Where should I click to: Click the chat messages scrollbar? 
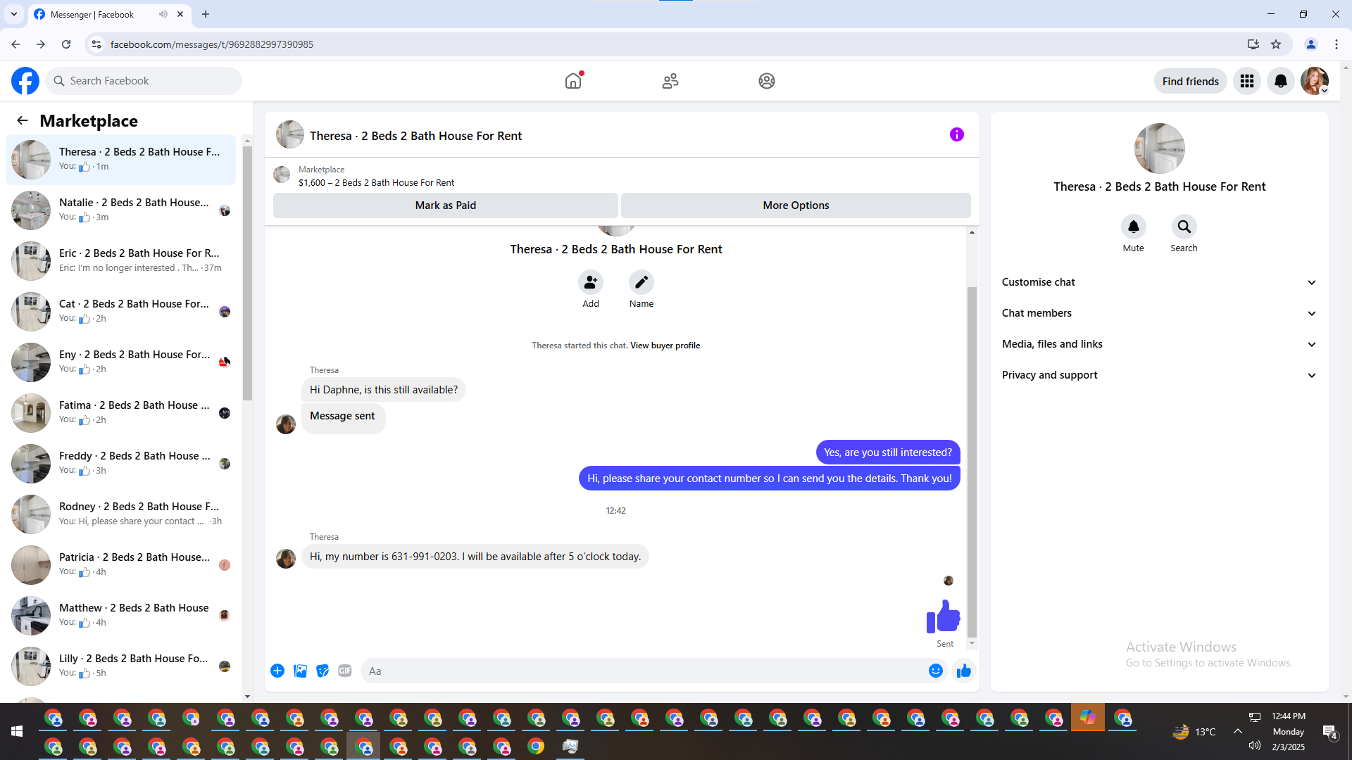click(972, 461)
